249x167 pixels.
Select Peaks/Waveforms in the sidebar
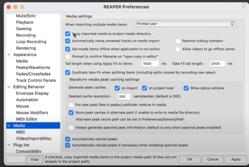[x=33, y=68]
